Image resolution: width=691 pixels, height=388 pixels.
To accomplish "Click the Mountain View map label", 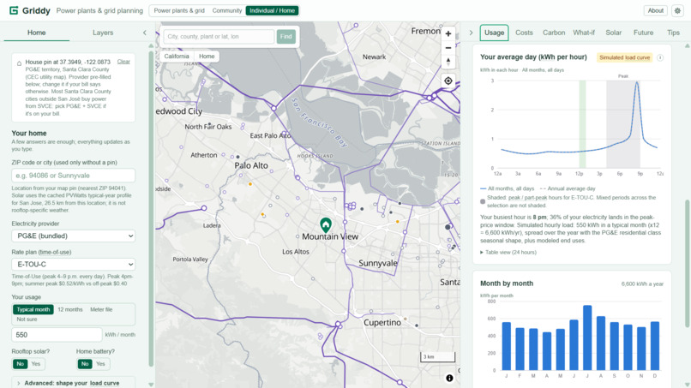I will (330, 236).
